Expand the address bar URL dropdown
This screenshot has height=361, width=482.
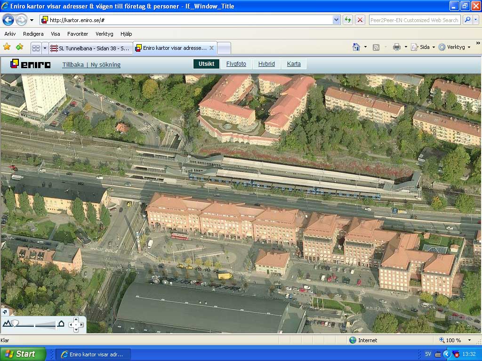(336, 20)
